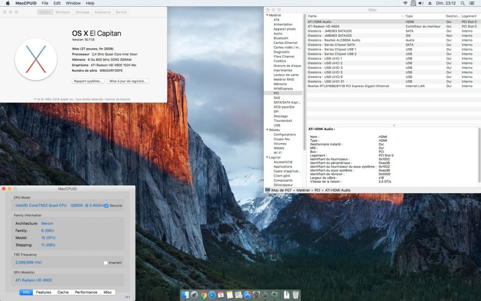
Task: Open the Help menu
Action: (90, 3)
